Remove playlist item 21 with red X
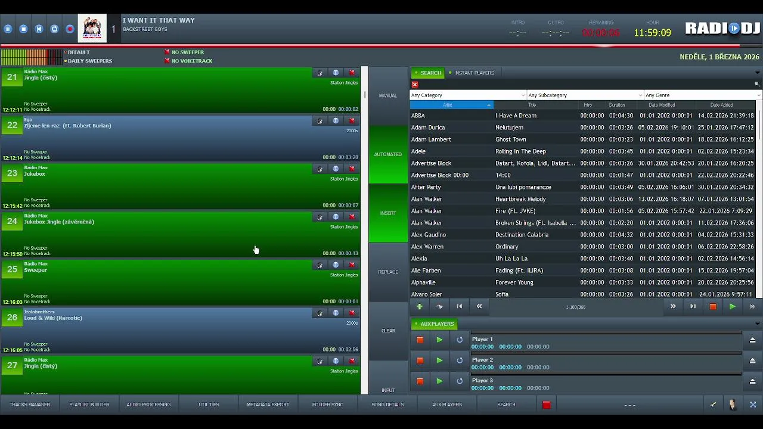Image resolution: width=763 pixels, height=429 pixels. click(x=352, y=73)
